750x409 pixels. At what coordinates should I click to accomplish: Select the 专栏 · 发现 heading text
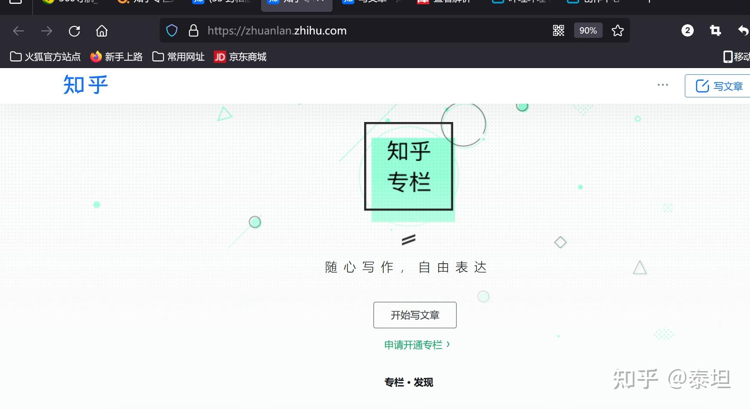409,382
